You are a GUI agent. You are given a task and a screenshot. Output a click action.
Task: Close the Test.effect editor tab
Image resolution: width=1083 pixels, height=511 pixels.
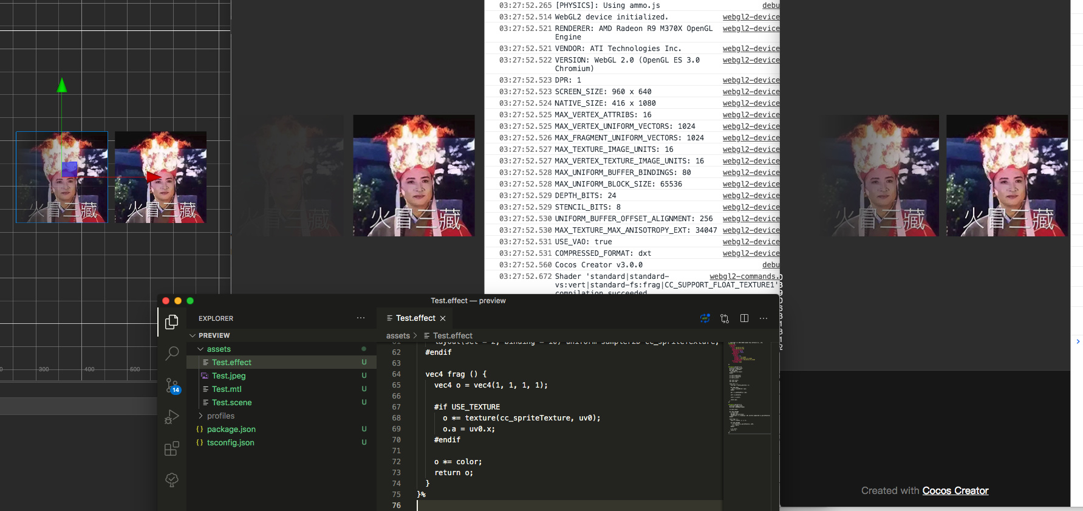point(443,318)
